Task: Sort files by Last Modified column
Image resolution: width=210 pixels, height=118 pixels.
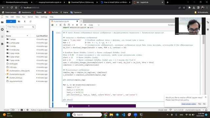Action: (42, 36)
